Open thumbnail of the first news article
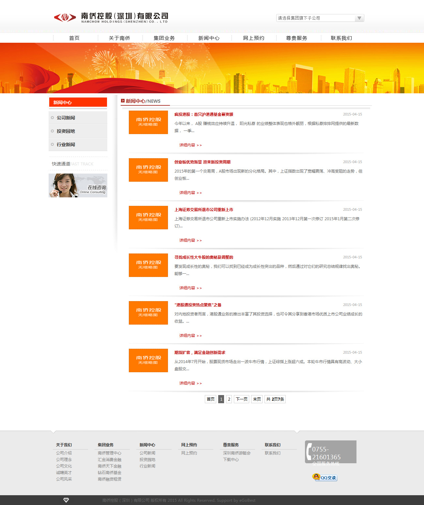Viewport: 424px width, 505px height. point(148,122)
